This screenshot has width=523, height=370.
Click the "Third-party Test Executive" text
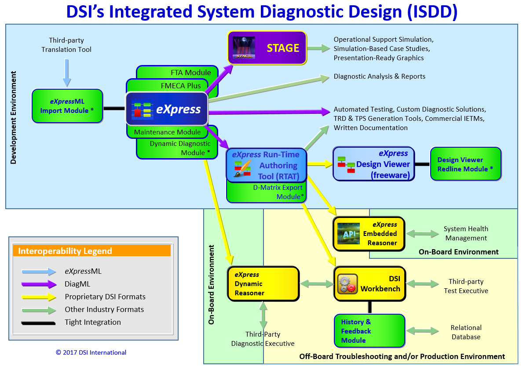[466, 286]
